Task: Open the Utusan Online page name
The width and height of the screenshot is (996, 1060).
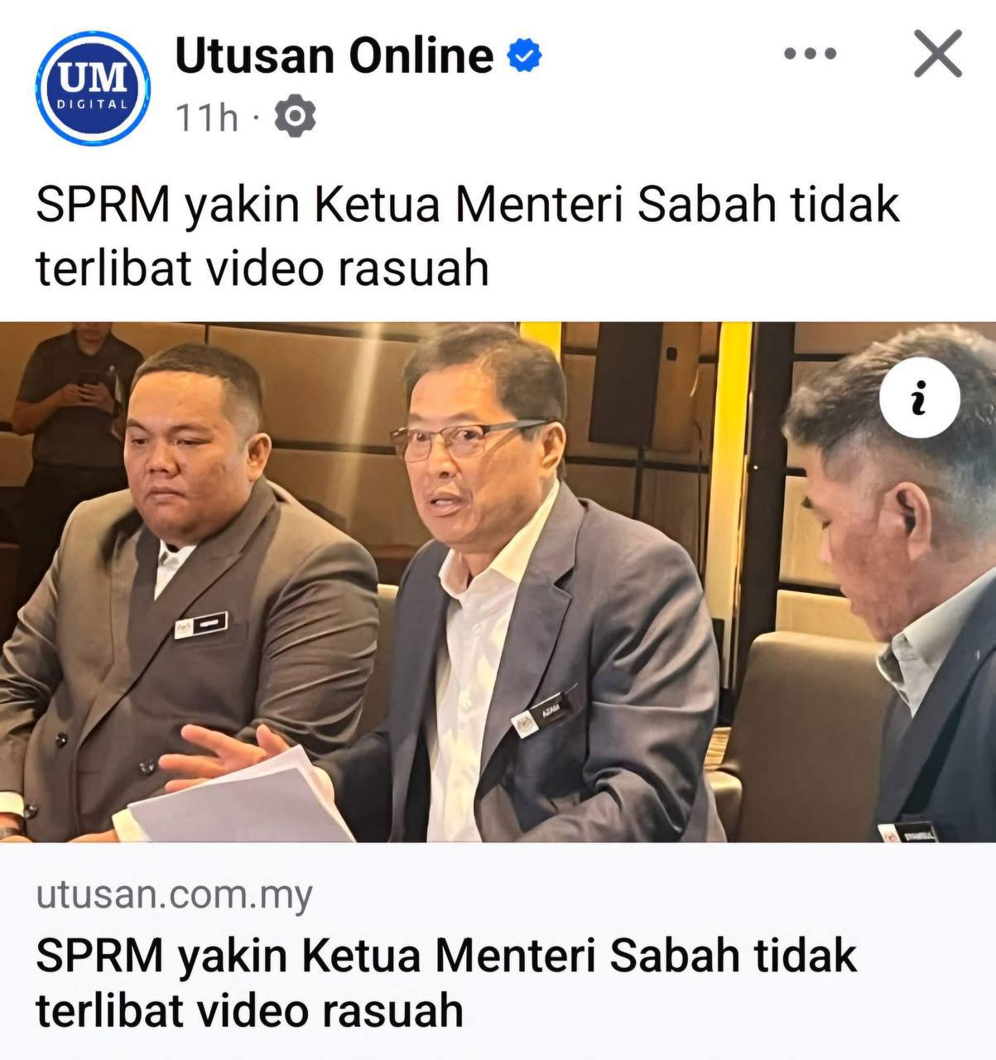Action: (x=334, y=55)
